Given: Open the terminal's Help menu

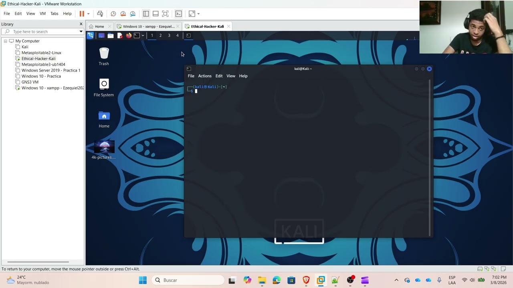Looking at the screenshot, I should [x=243, y=76].
